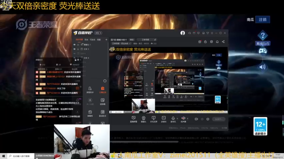This screenshot has height=159, width=284.
Task: Click the Windows taskbar search box
Action: [x=21, y=156]
